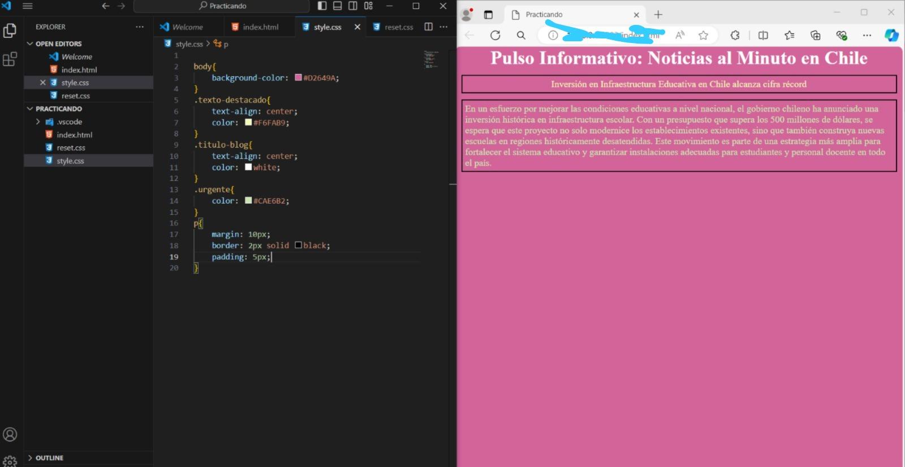The height and width of the screenshot is (467, 905).
Task: Refresh the page in Edge
Action: click(x=495, y=35)
